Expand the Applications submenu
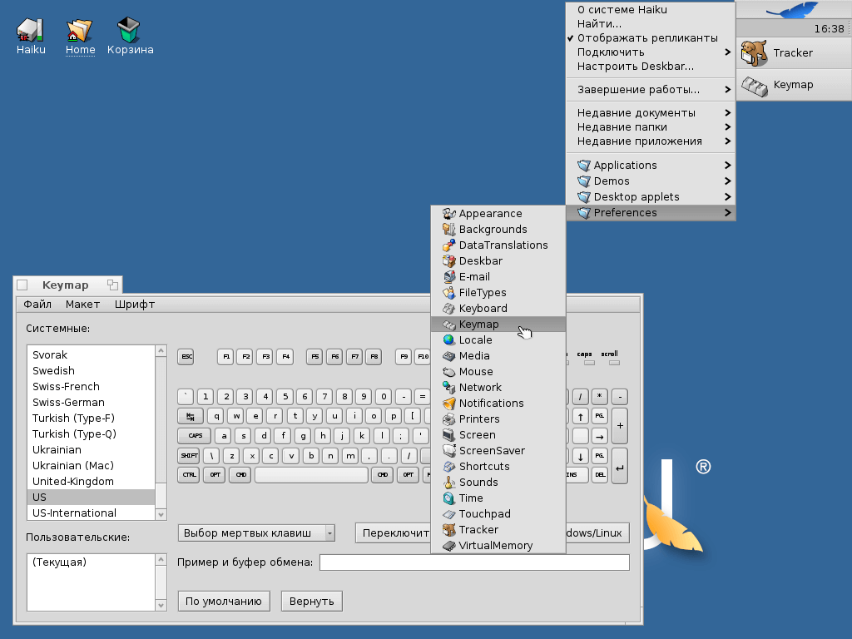This screenshot has height=639, width=852. (x=651, y=166)
